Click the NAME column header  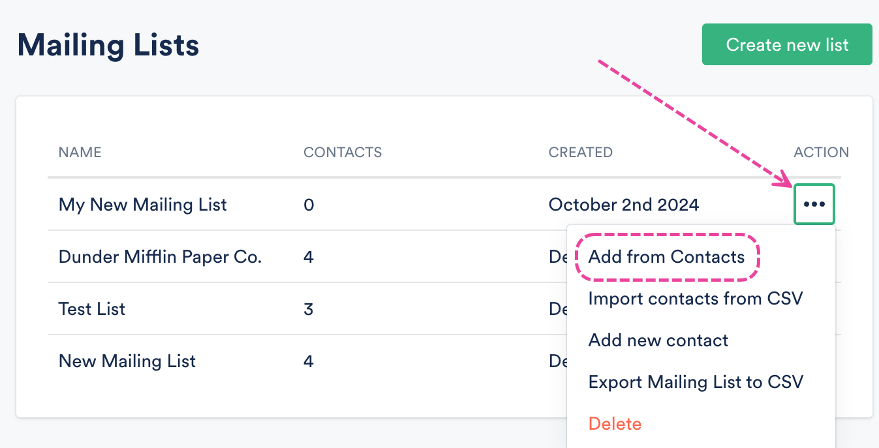(x=80, y=153)
